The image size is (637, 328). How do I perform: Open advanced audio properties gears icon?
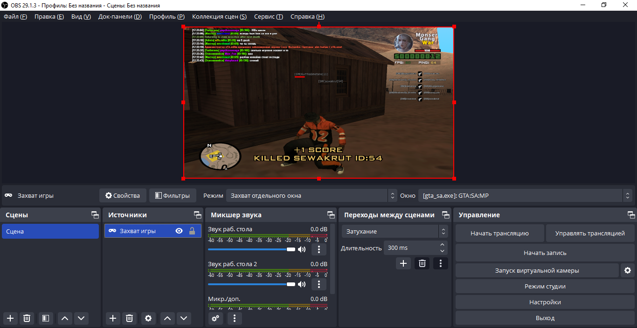[215, 318]
